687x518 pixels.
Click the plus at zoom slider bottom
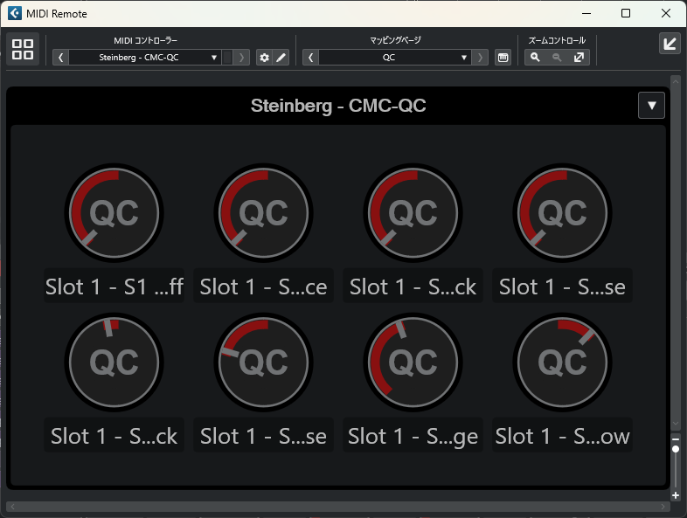coord(675,495)
